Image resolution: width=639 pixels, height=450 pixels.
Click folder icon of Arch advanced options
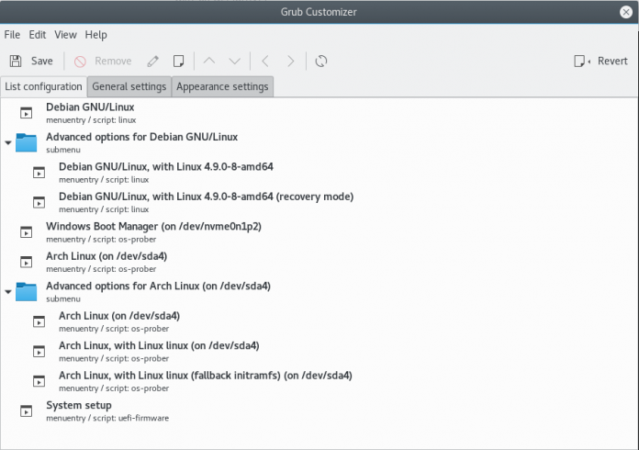click(x=26, y=292)
